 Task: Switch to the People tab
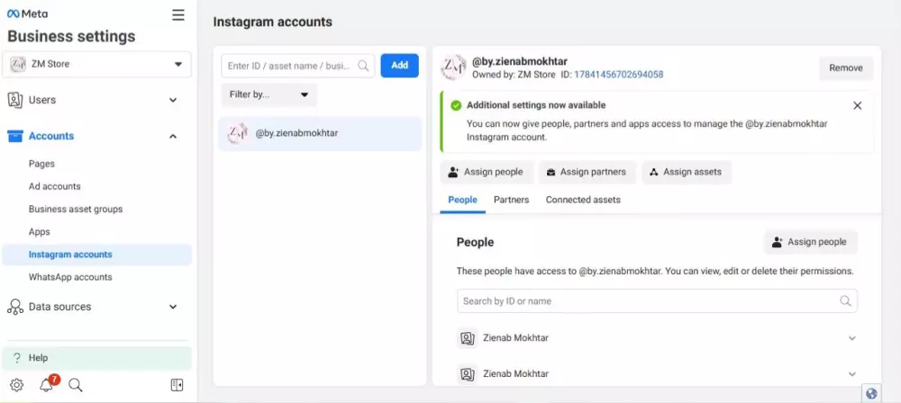[x=462, y=200]
